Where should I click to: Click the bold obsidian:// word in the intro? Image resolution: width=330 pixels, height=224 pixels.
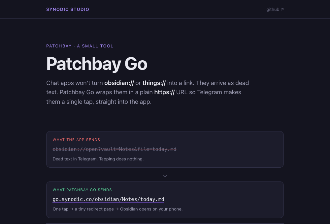click(119, 83)
